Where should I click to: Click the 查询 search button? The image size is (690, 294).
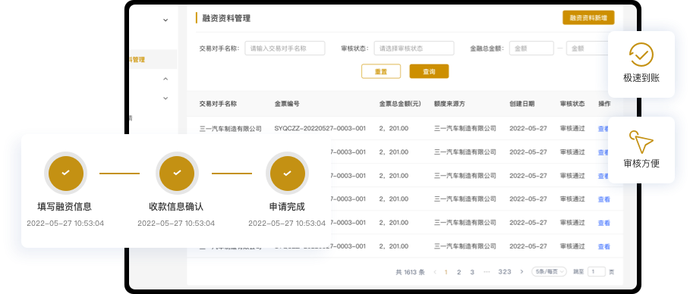pyautogui.click(x=429, y=71)
